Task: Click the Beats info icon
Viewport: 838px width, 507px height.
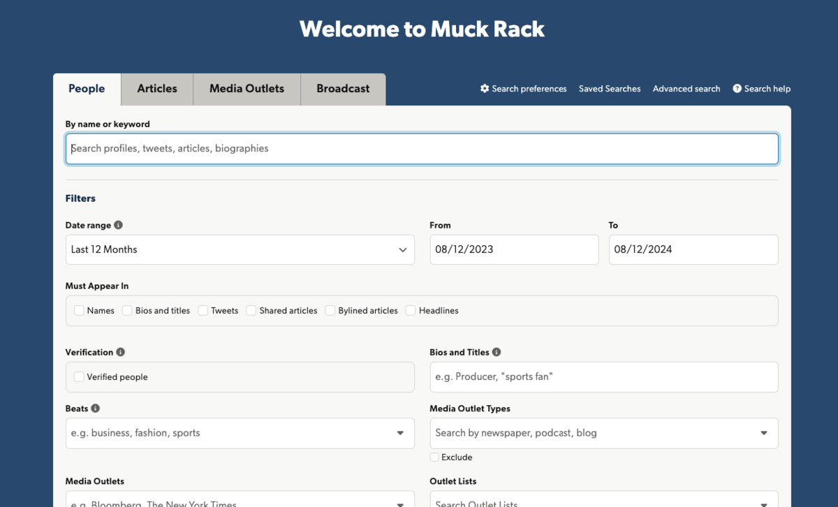Action: point(96,409)
